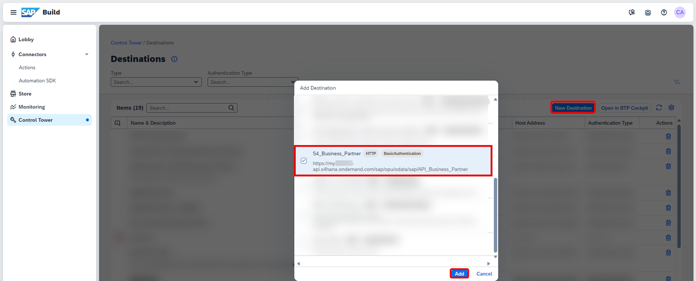Click the Actions column header
The image size is (696, 281).
[664, 123]
